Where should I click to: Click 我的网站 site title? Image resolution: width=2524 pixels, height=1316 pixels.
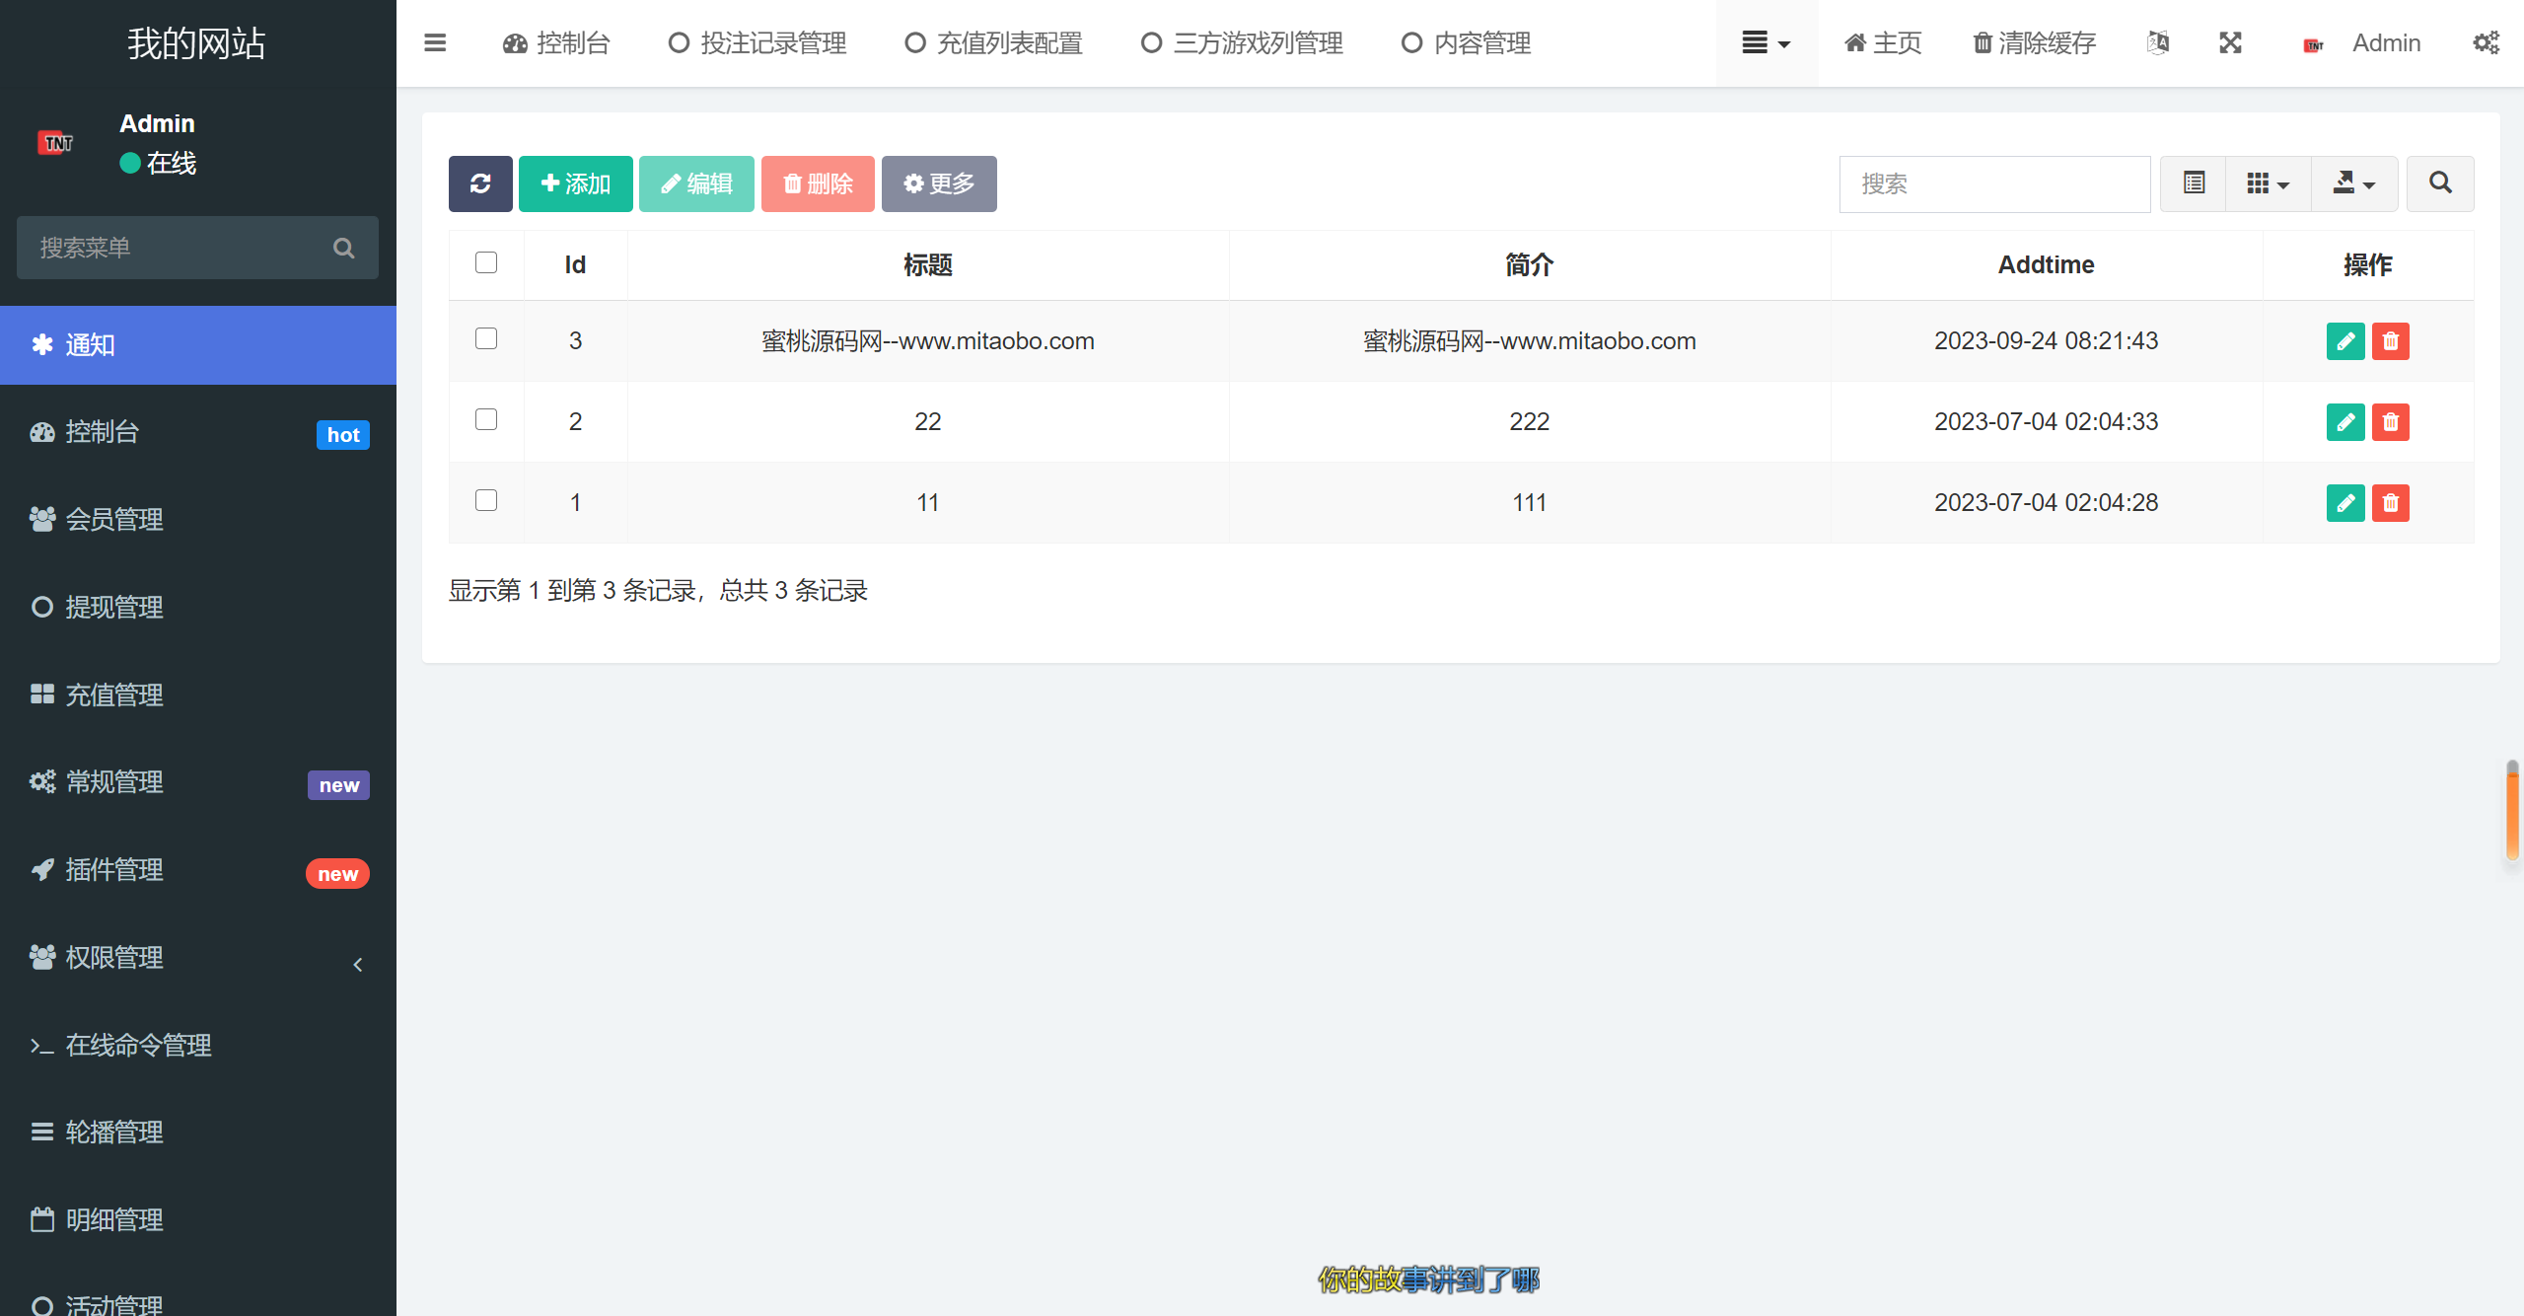(197, 43)
